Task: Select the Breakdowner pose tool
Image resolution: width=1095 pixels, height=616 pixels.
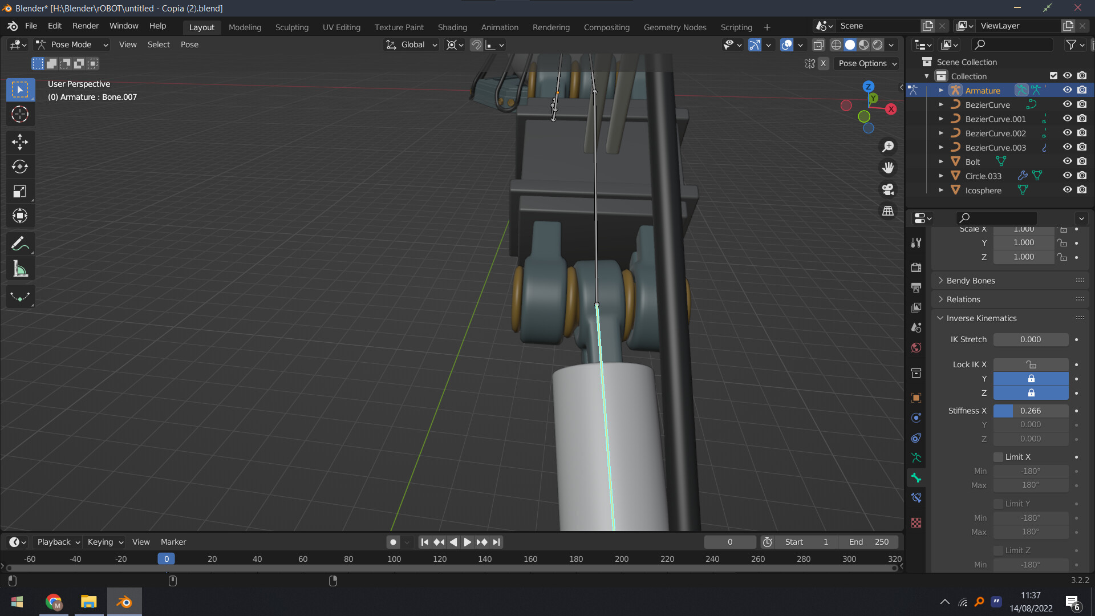Action: 20,297
